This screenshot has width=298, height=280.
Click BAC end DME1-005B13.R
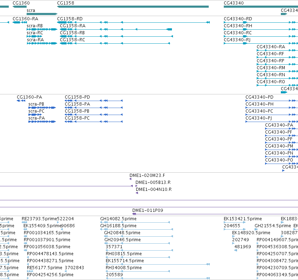(153, 182)
